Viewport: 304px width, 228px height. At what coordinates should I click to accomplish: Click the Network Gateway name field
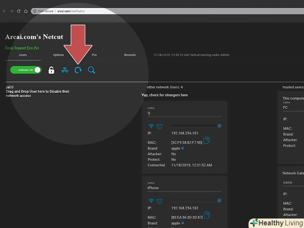point(293,182)
